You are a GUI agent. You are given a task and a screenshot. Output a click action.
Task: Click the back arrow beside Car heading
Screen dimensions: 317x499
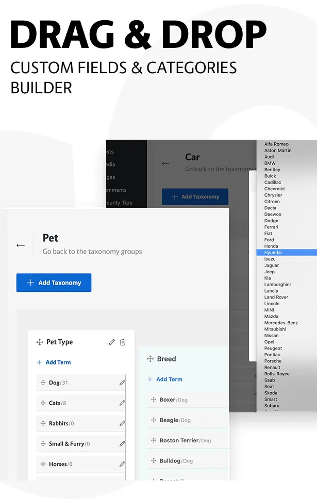pos(165,163)
